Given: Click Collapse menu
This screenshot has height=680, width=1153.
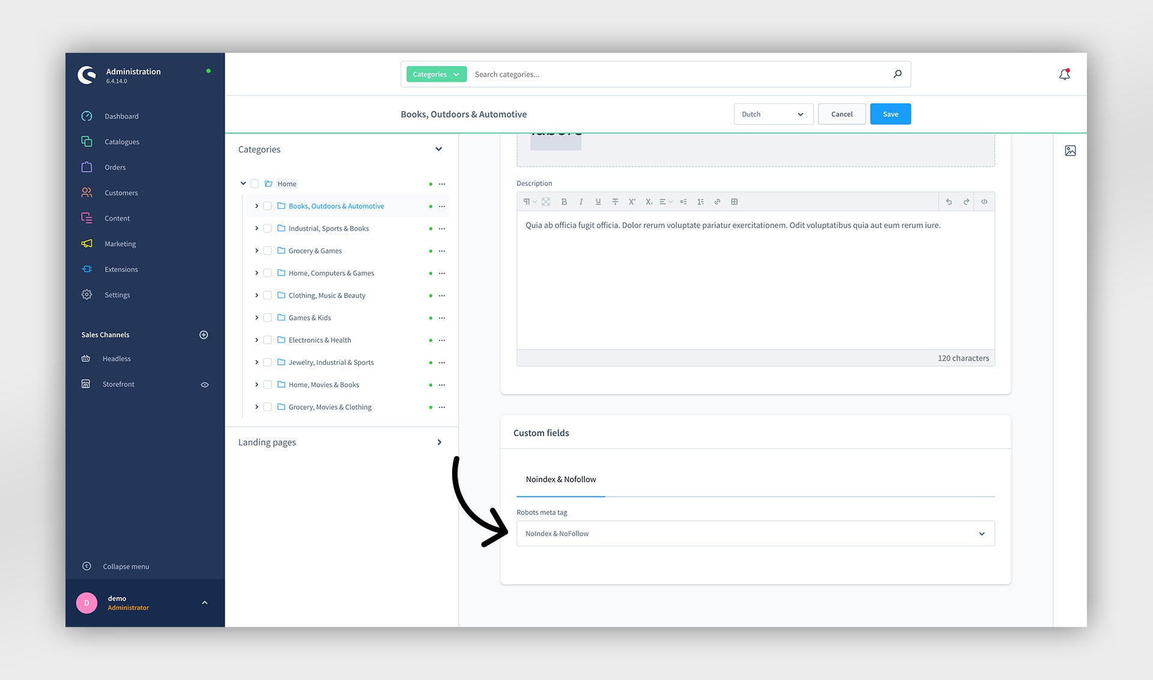Looking at the screenshot, I should coord(126,567).
